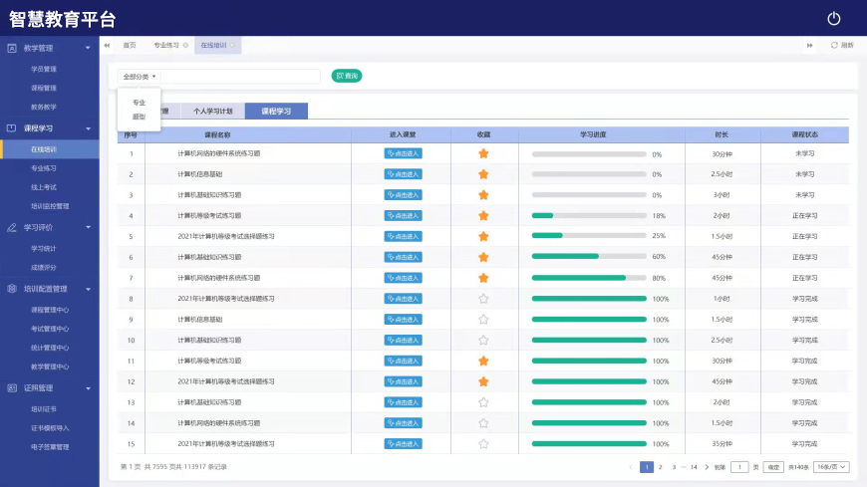Viewport: 867px width, 487px height.
Task: Click the 刷新 refresh icon
Action: pos(834,46)
